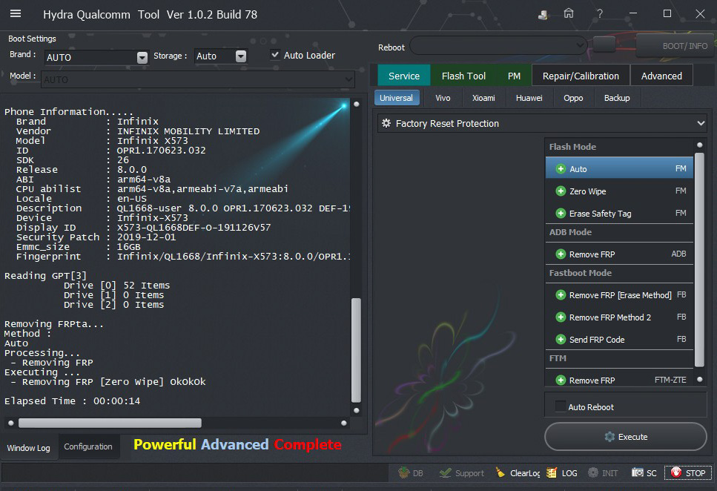Click plus icon beside Remove FRP [Erase Method]
Screen dimensions: 717x491
coord(561,295)
